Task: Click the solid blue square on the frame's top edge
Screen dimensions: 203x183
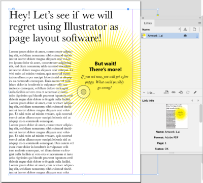Action: tap(128, 9)
